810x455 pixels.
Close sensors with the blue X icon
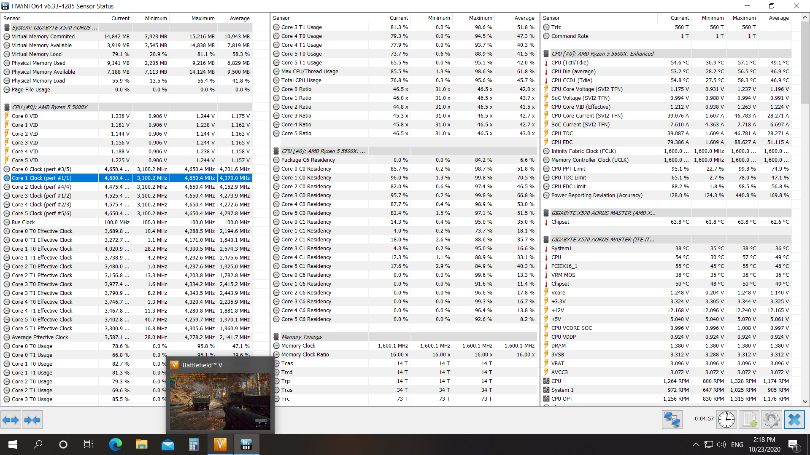point(794,420)
